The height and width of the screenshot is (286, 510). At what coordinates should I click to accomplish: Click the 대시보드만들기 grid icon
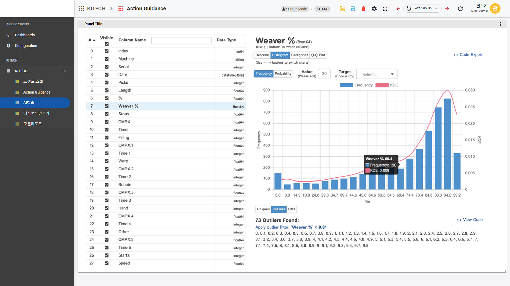coord(17,113)
